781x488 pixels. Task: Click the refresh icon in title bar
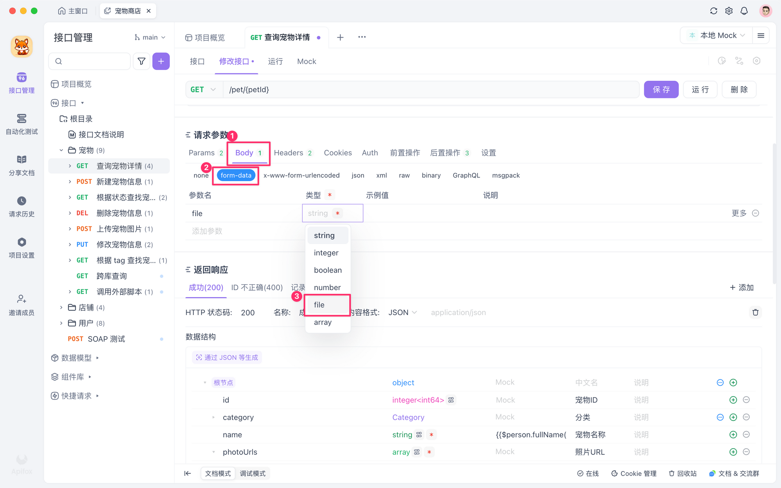click(x=713, y=11)
